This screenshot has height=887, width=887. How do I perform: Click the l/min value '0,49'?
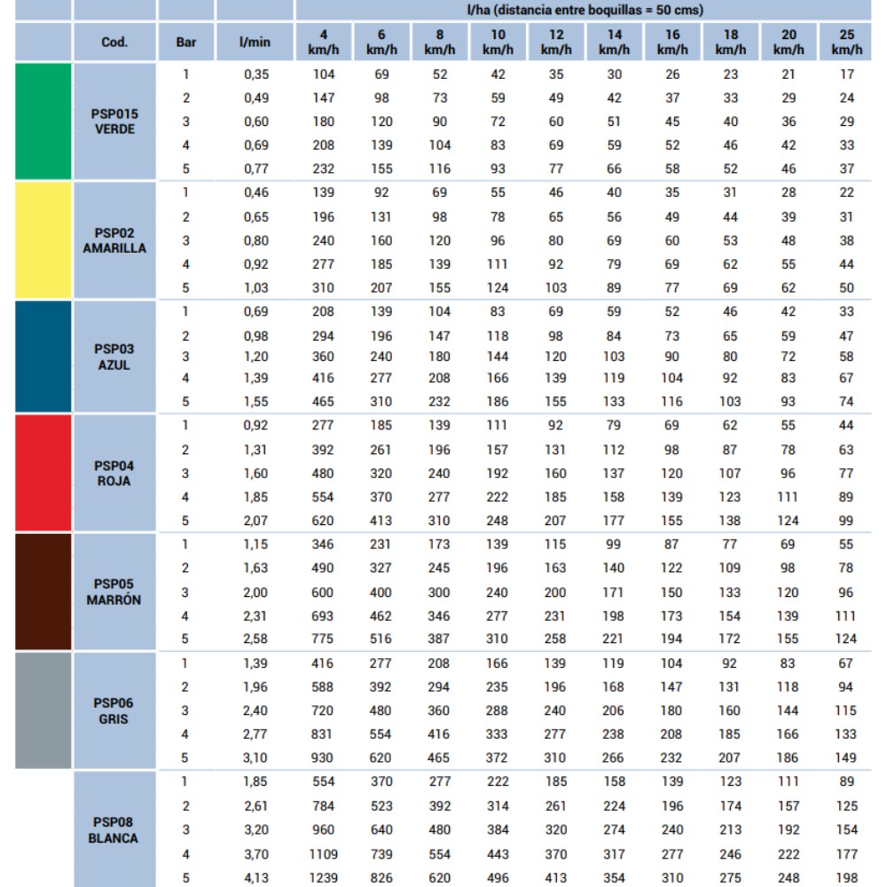256,98
